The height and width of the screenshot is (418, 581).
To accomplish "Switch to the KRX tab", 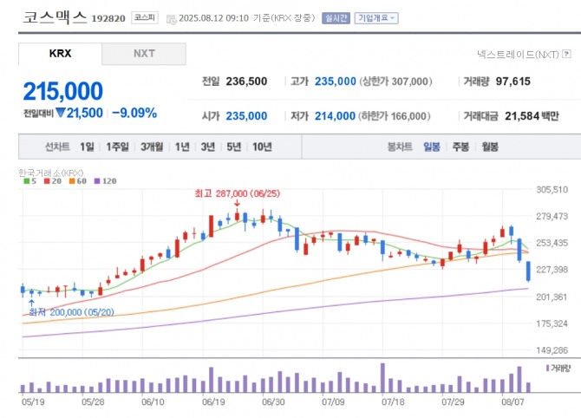I will 60,54.
